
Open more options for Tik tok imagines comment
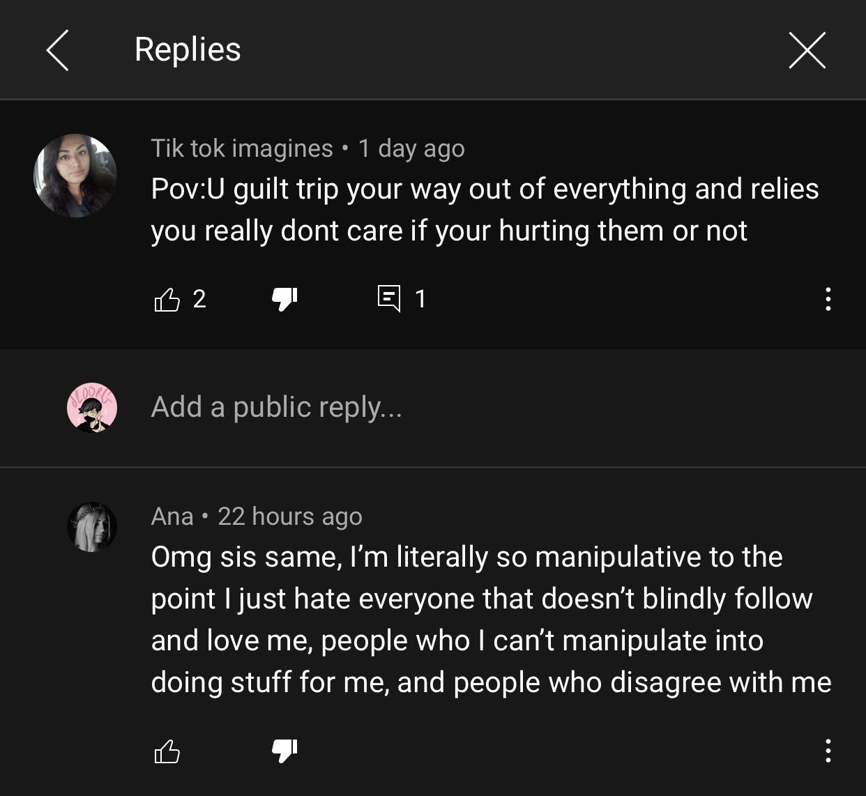coord(828,299)
